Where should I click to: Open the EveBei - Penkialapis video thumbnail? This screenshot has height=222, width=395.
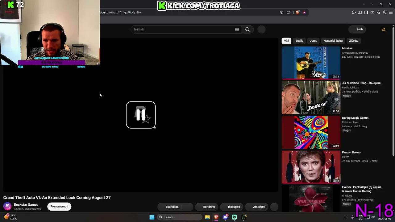[311, 199]
